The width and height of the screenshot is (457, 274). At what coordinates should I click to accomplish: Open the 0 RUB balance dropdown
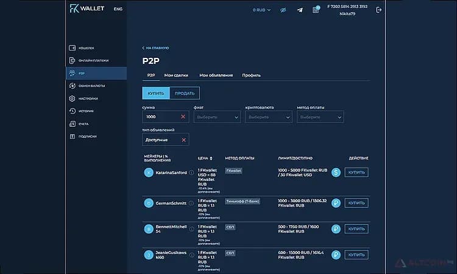click(261, 10)
